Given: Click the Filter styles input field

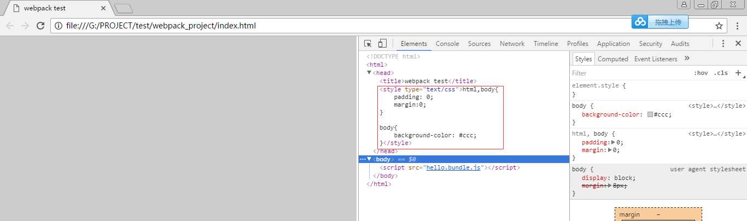Looking at the screenshot, I should (629, 73).
